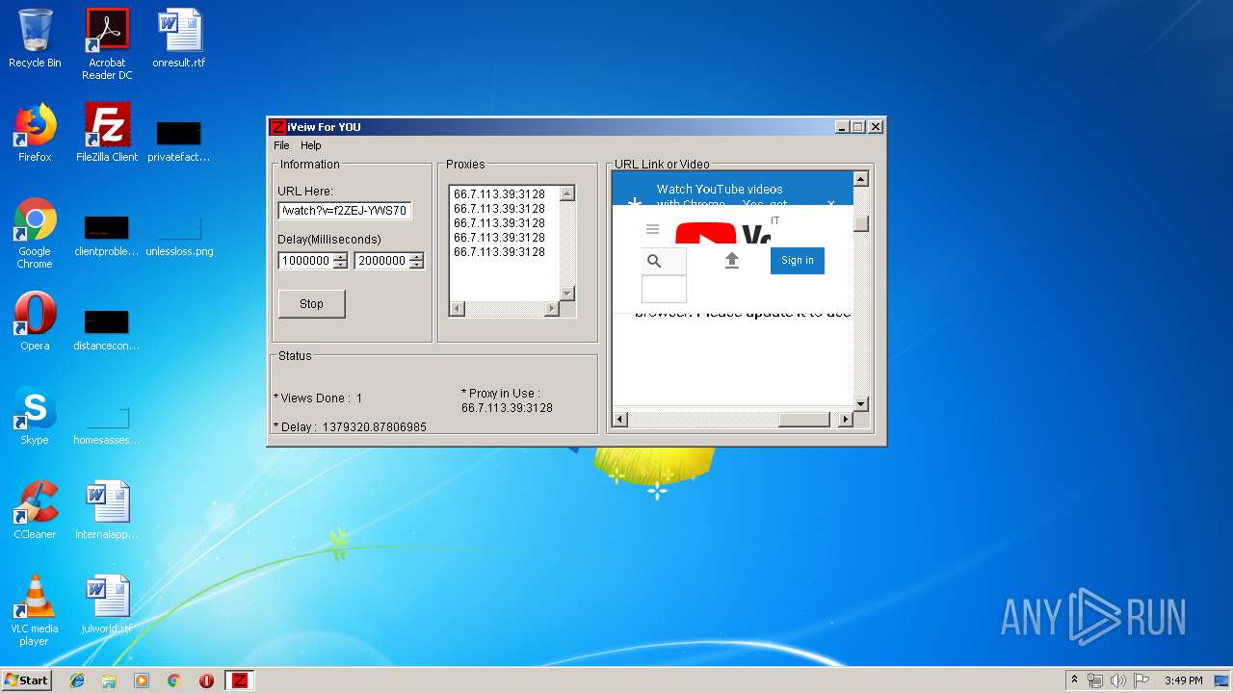
Task: Select the VLC media player desktop icon
Action: 35,611
